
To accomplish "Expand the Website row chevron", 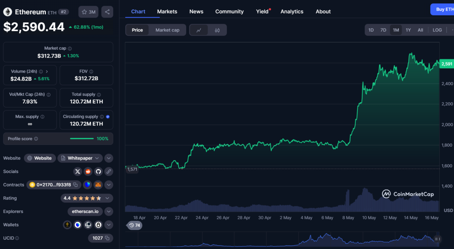I will coord(109,158).
